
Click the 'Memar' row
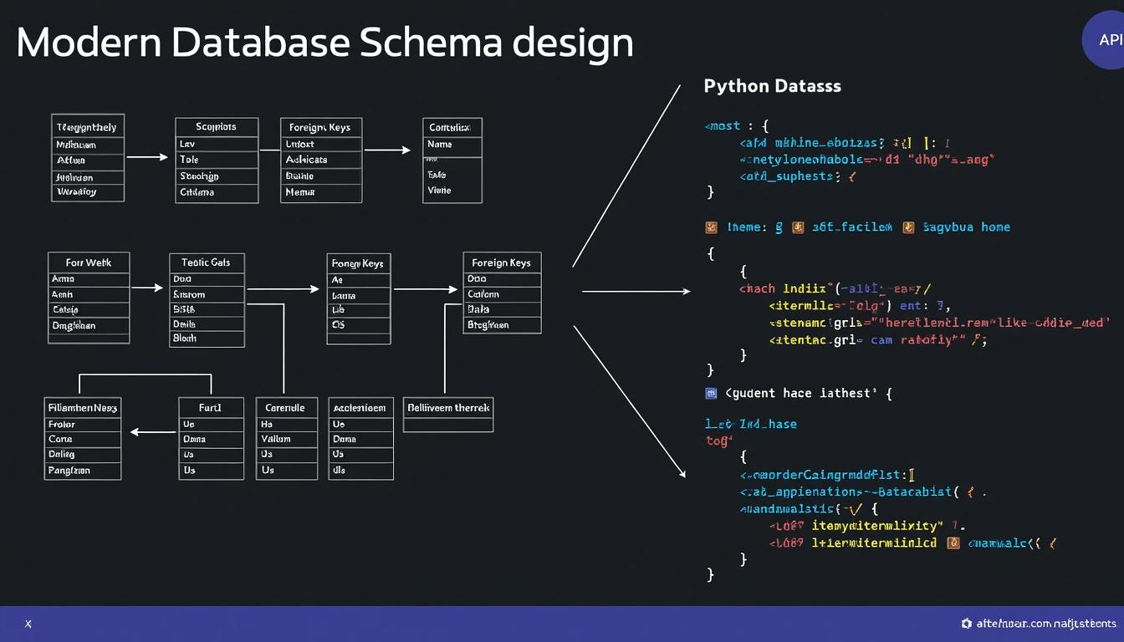(321, 193)
